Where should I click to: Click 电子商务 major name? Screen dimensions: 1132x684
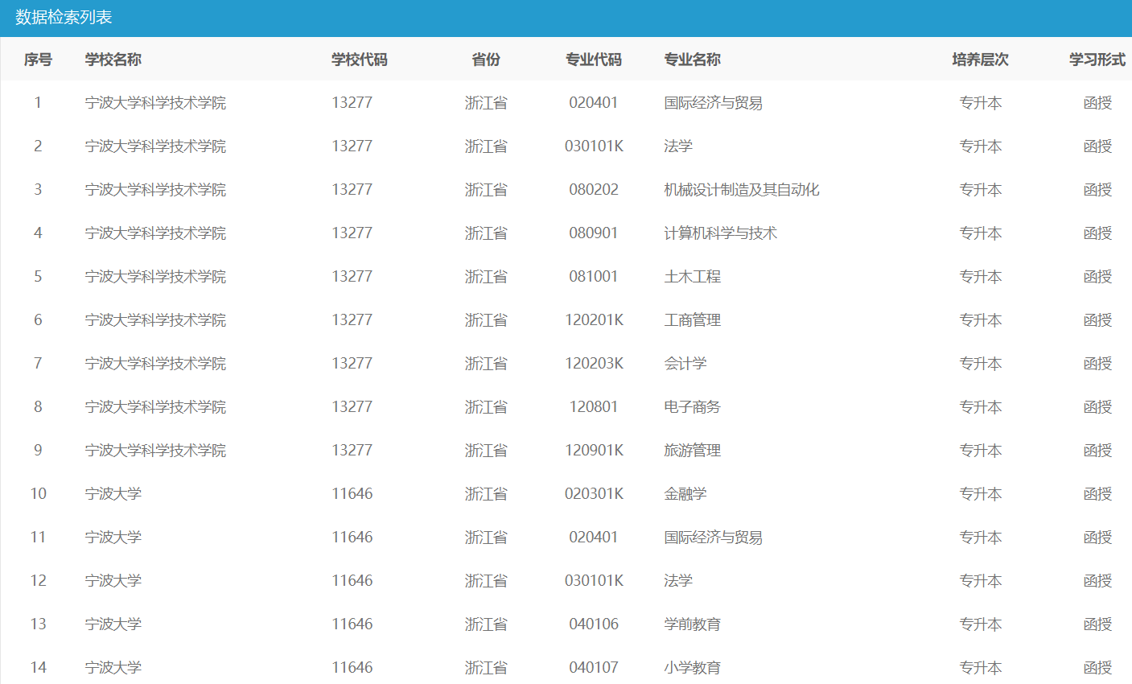(x=693, y=407)
